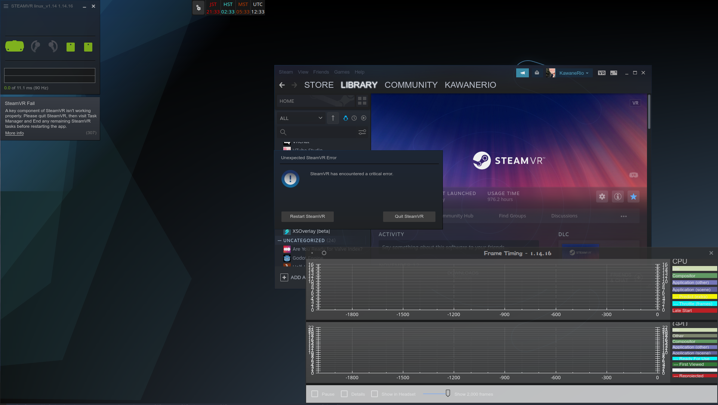The height and width of the screenshot is (405, 718).
Task: Click the red Late Start legend swatch
Action: click(694, 310)
